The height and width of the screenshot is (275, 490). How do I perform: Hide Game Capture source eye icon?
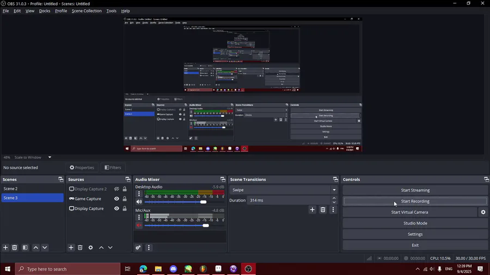117,198
